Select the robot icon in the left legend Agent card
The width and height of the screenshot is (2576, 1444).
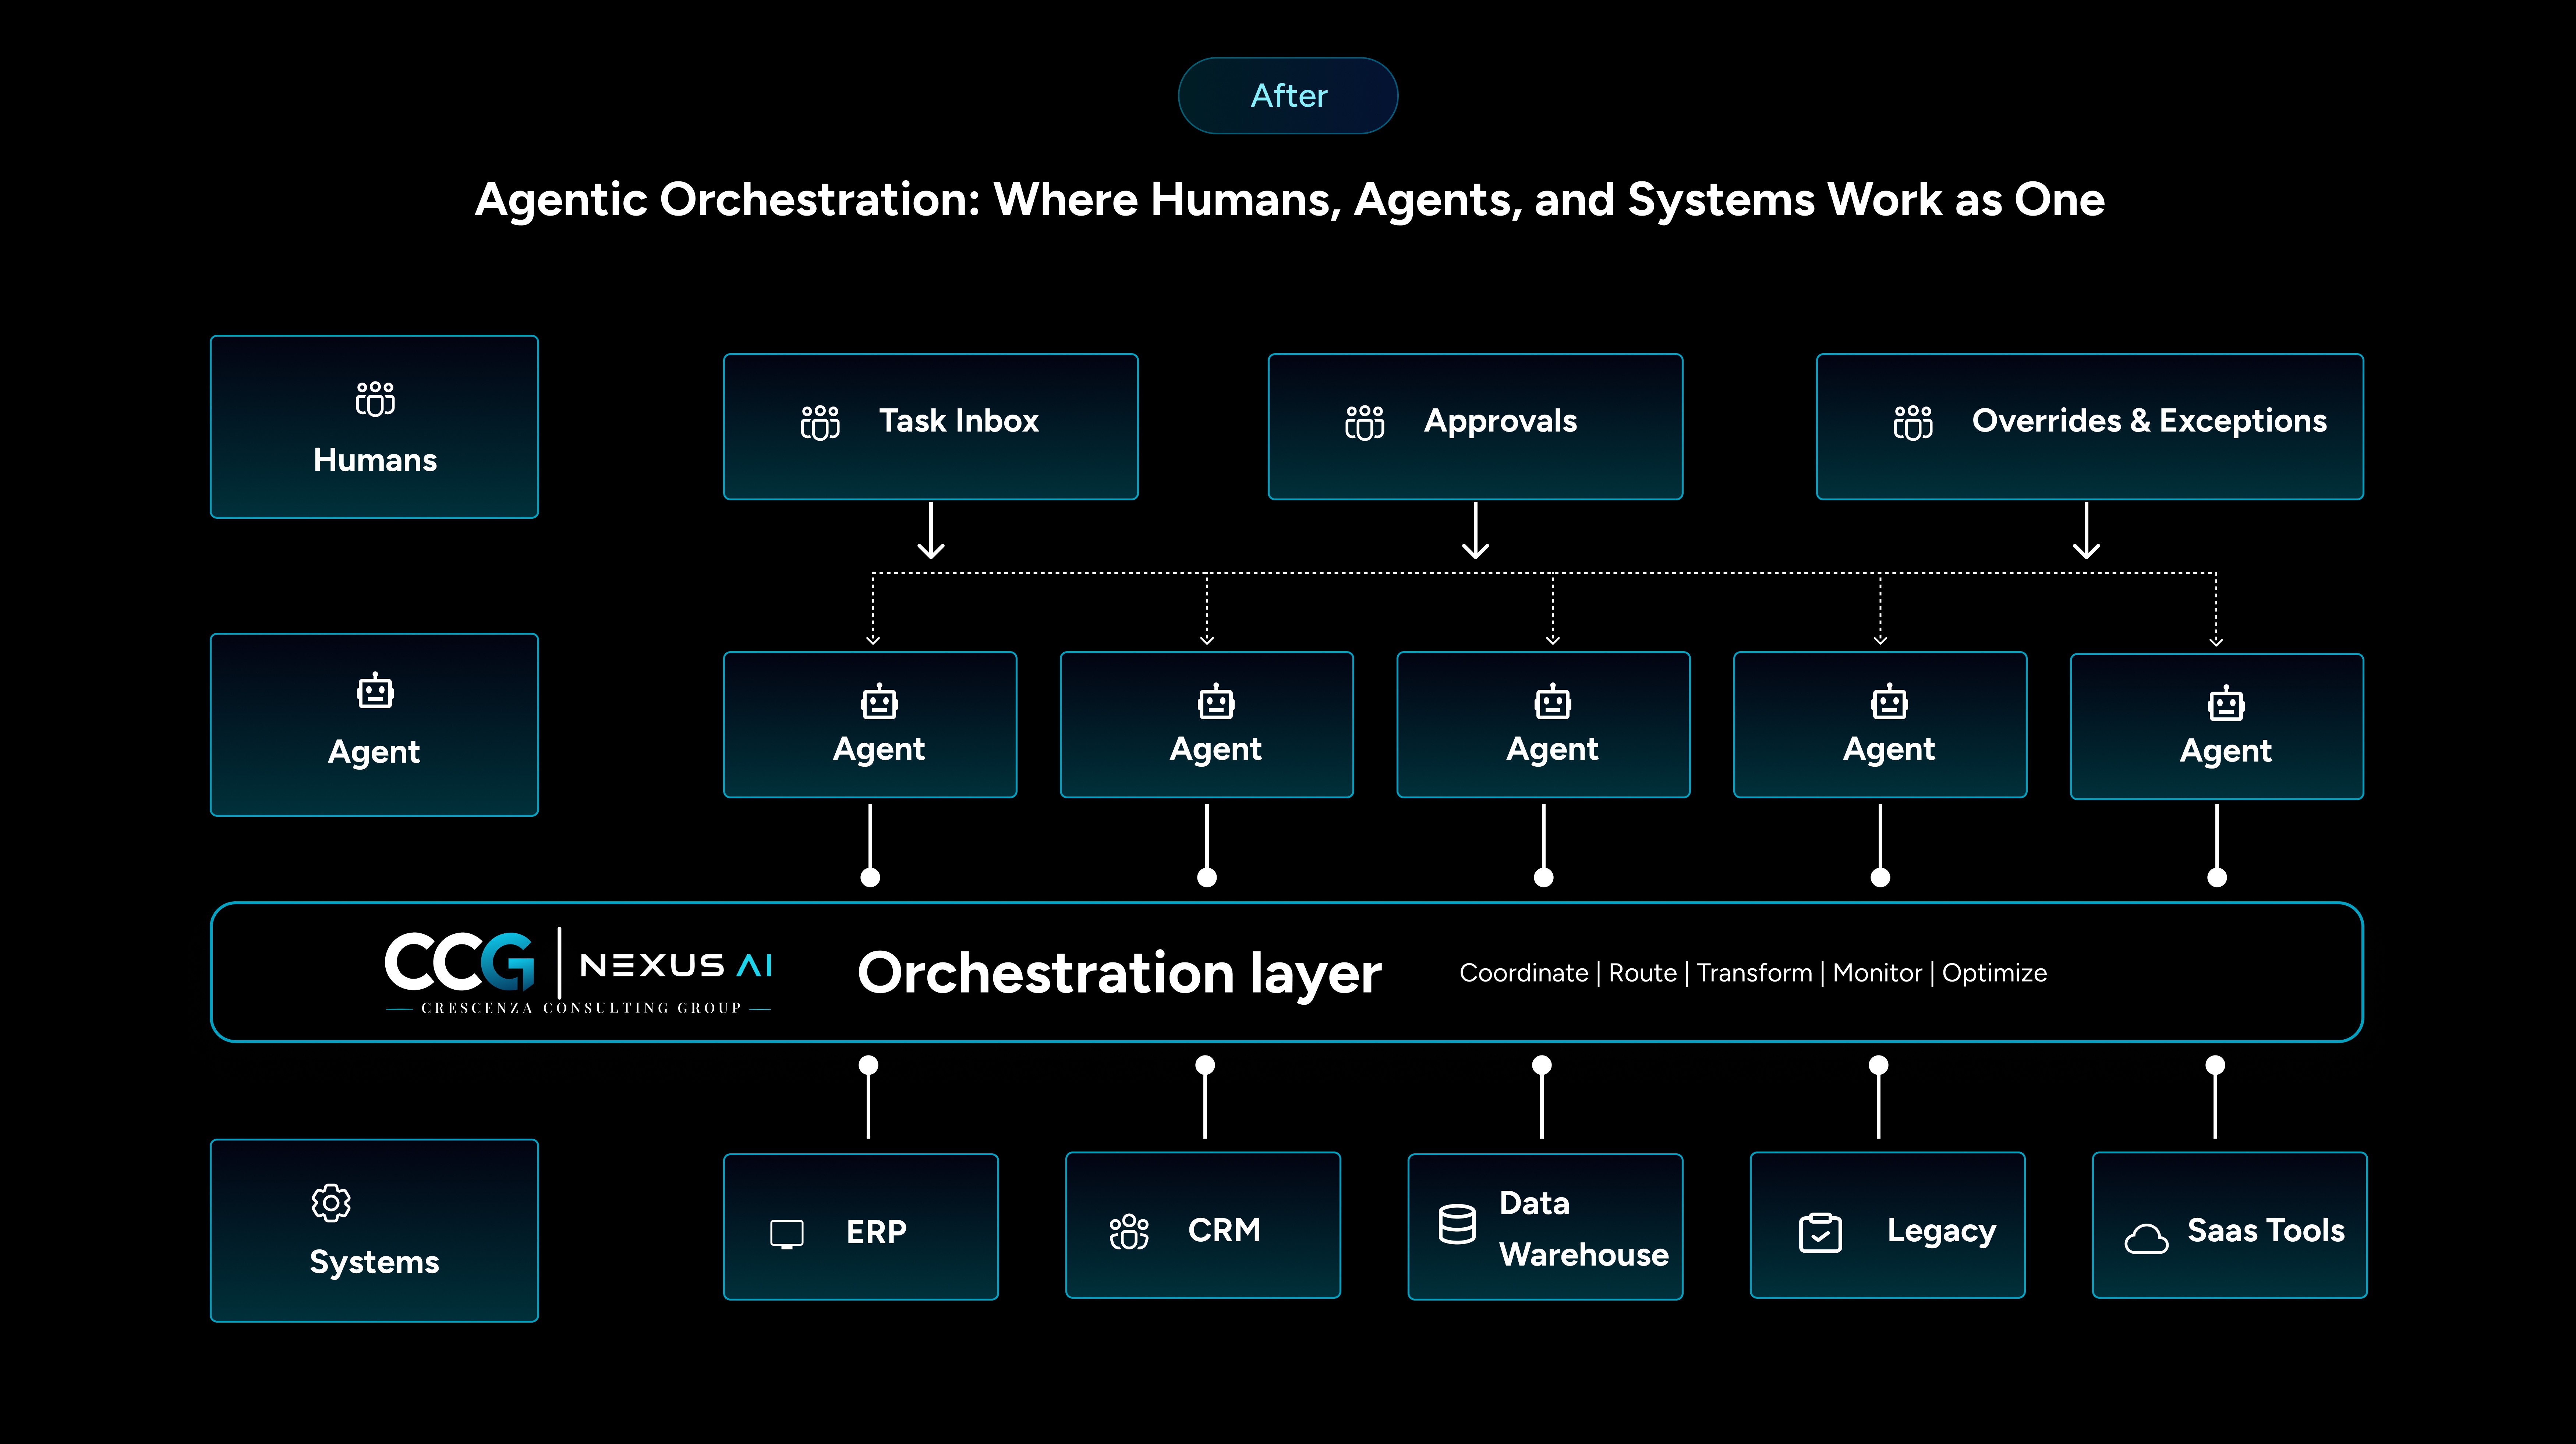point(375,691)
